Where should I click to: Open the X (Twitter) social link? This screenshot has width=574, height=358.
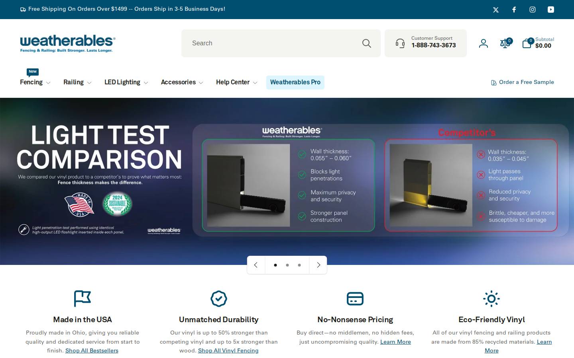coord(496,10)
